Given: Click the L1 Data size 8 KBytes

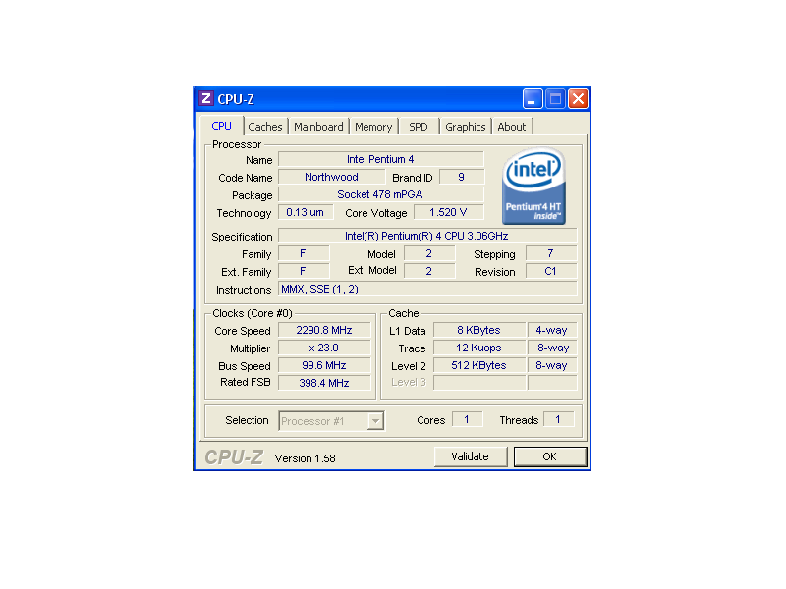Looking at the screenshot, I should point(479,330).
